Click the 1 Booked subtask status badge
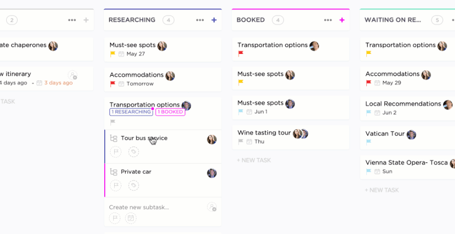455x234 pixels. click(x=170, y=112)
